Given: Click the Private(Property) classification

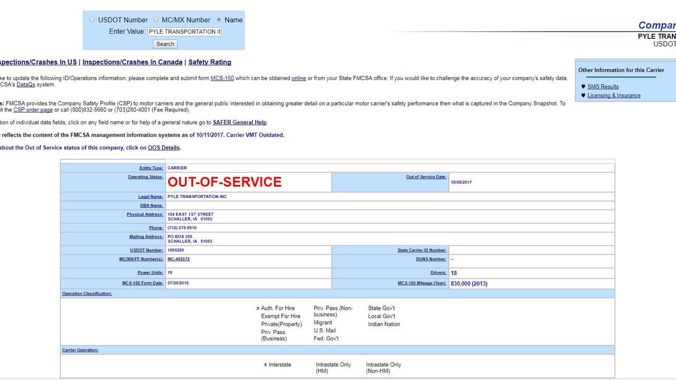Looking at the screenshot, I should coord(281,324).
